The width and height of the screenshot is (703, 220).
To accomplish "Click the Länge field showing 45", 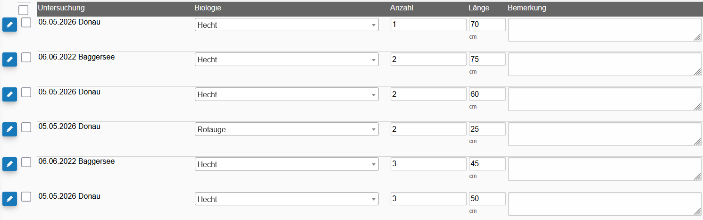I will pos(487,164).
